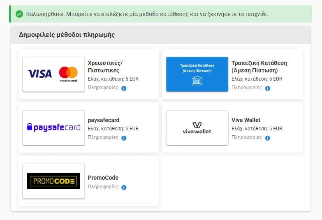The image size is (322, 220).
Task: Click the Καλωσήρθατε welcome message banner
Action: pyautogui.click(x=147, y=14)
